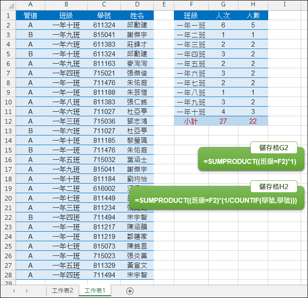Viewport: 308px width, 298px height.
Task: Select cell with name 謝傑宇 in row 3
Action: [137, 35]
